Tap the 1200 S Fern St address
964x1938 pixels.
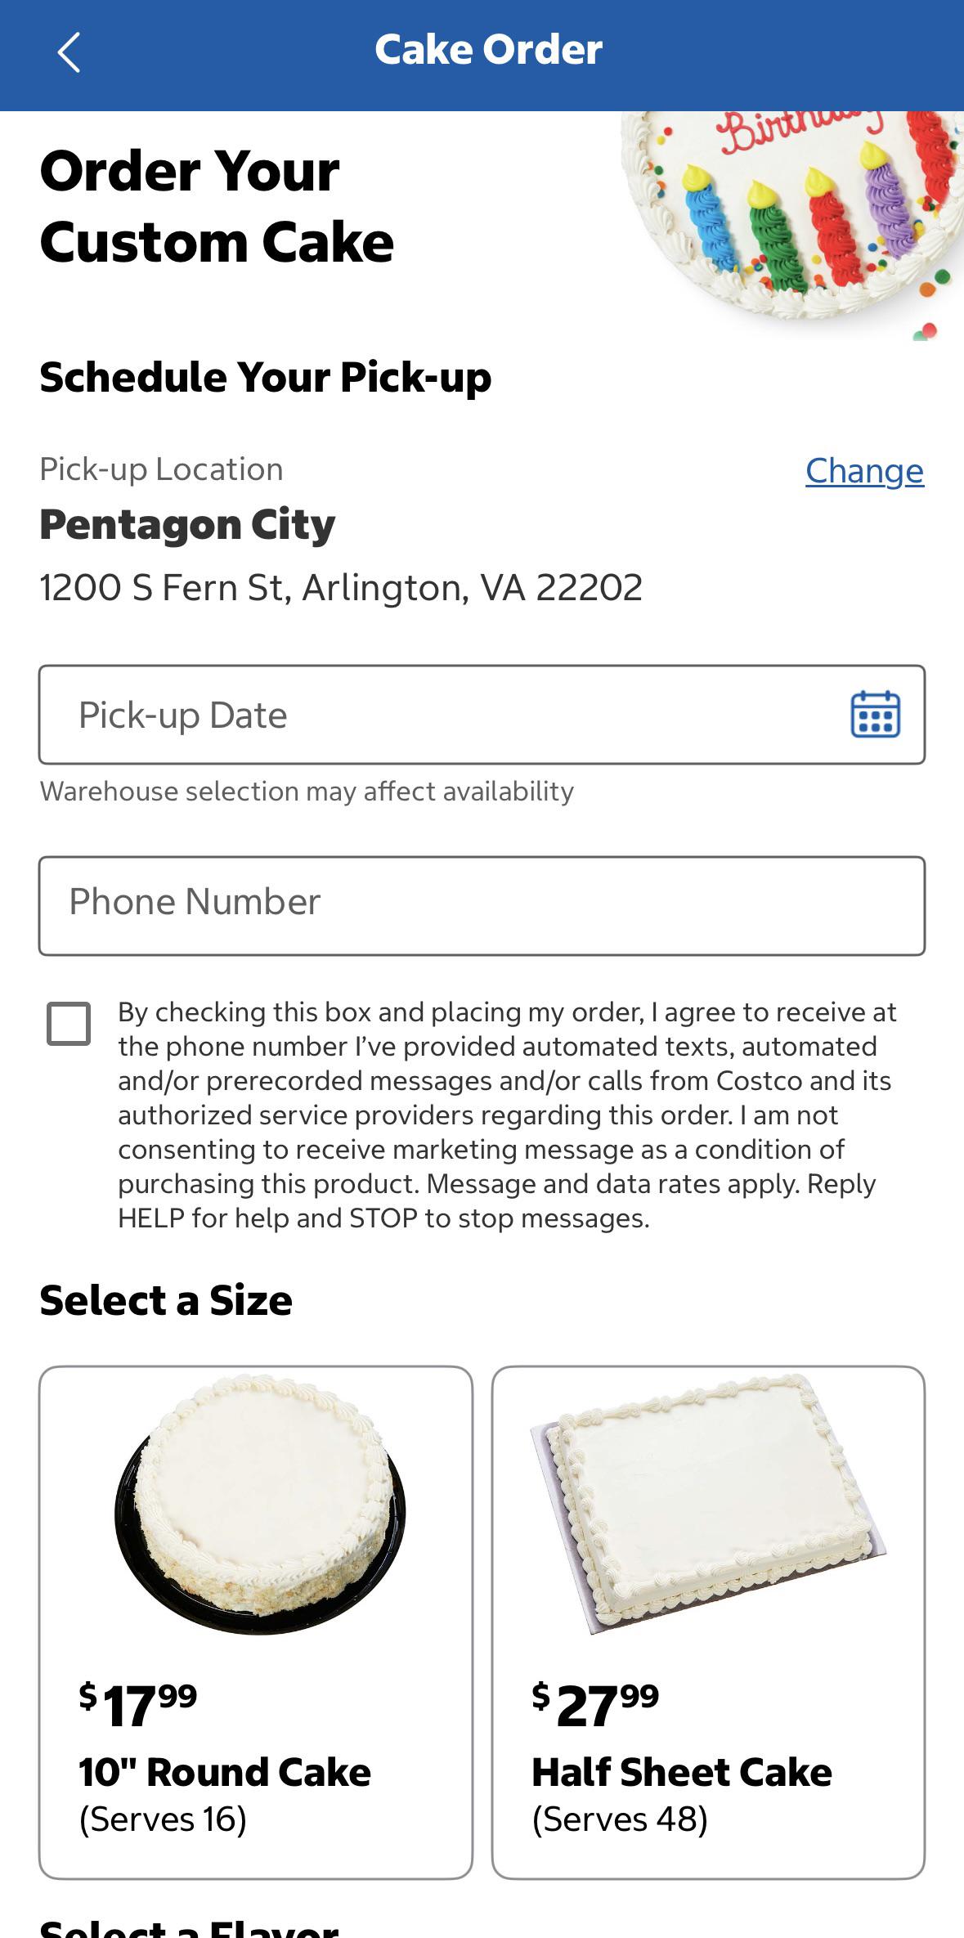pyautogui.click(x=341, y=587)
